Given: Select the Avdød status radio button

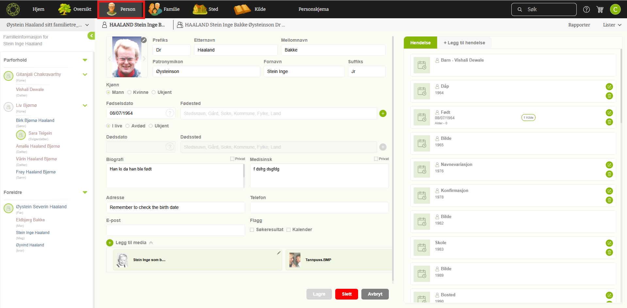Looking at the screenshot, I should pos(128,126).
